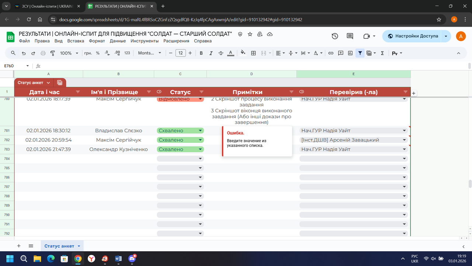Open the Данные menu
Viewport: 472px width, 266px height.
coord(118,41)
